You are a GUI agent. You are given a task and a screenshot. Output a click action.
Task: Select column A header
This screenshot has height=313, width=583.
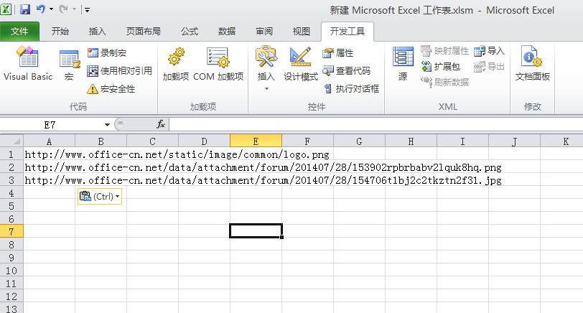[49, 141]
